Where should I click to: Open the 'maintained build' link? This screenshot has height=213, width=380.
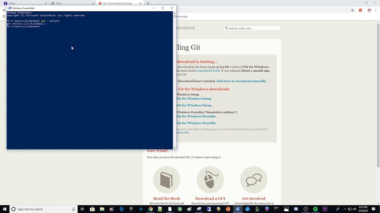[x=208, y=71]
